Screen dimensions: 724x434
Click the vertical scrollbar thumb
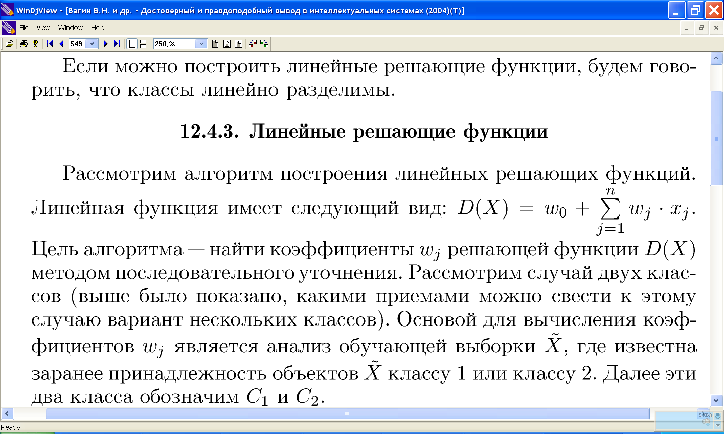pos(716,139)
